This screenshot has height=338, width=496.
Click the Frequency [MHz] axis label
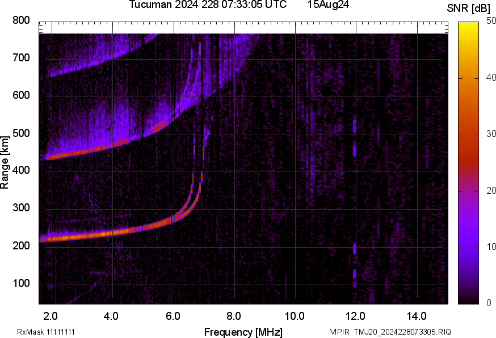243,332
